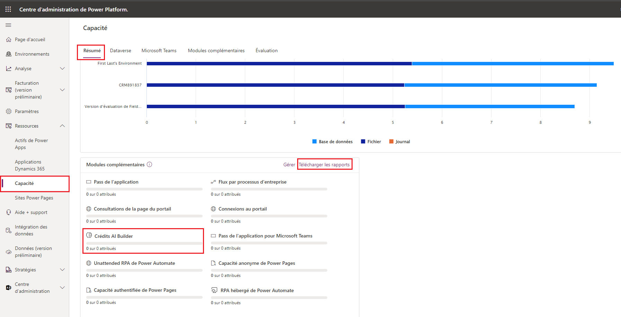This screenshot has width=621, height=317.
Task: Expand the Facturation section chevron
Action: [x=62, y=90]
